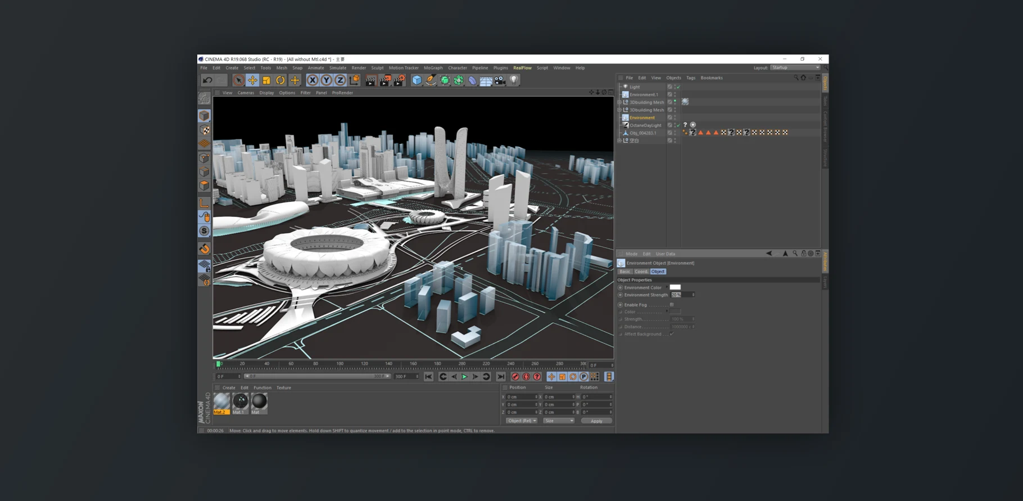Open the spline Pen tool

(431, 80)
